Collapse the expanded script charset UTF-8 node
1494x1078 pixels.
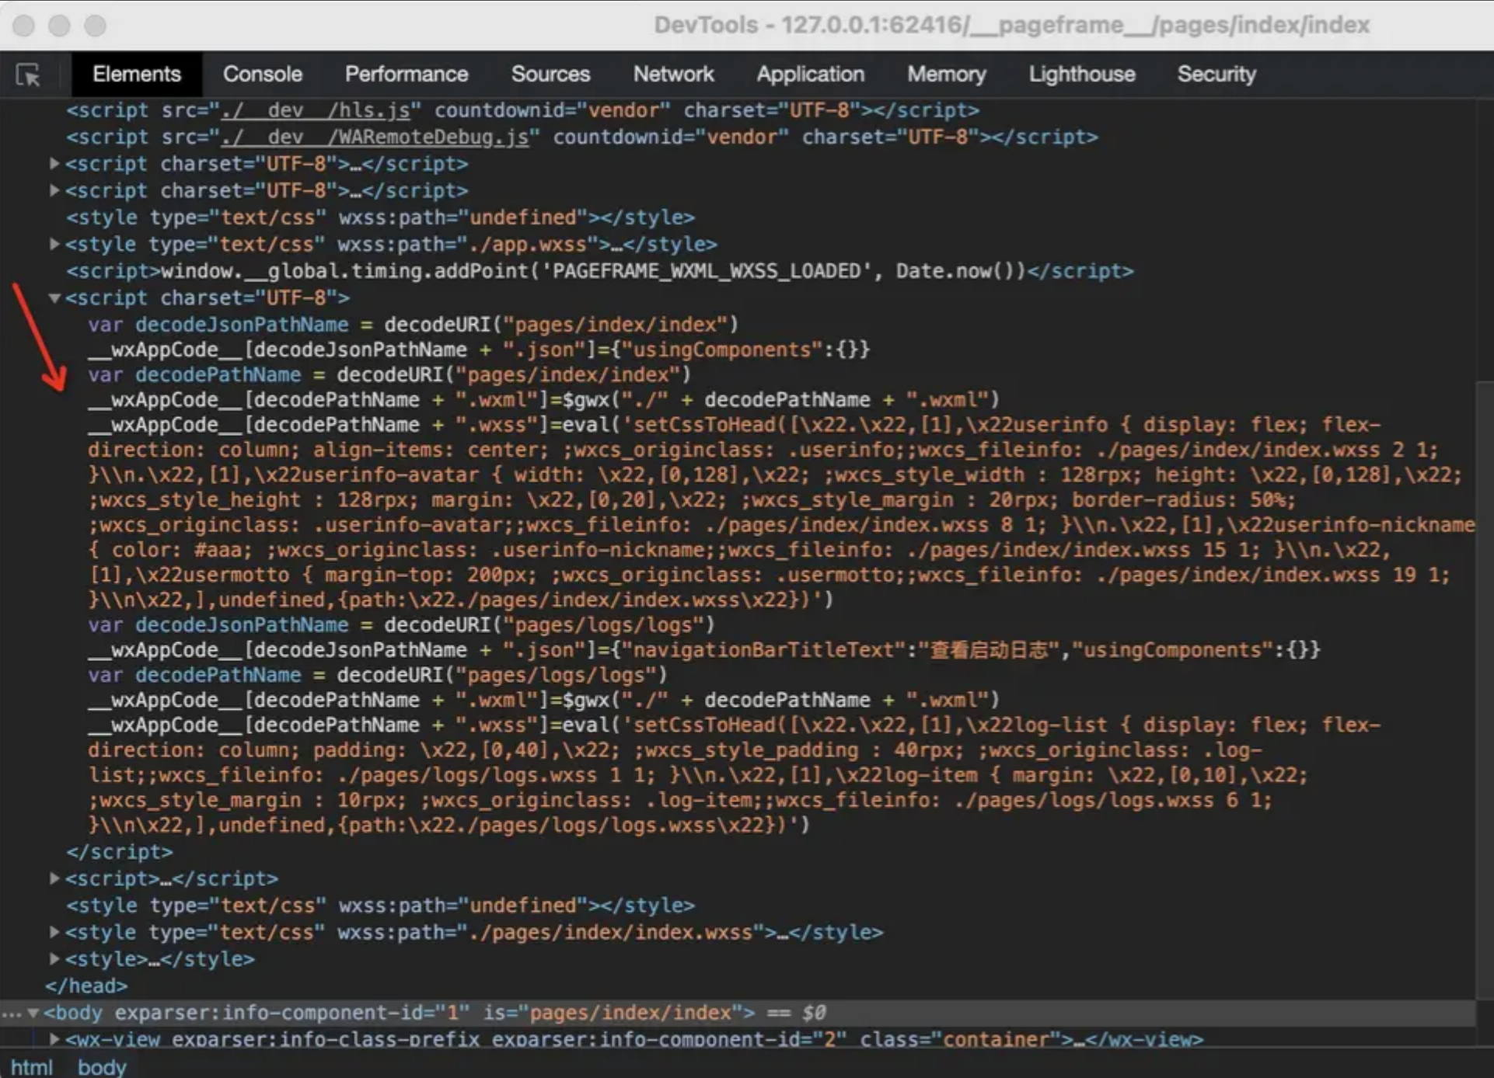click(x=54, y=298)
